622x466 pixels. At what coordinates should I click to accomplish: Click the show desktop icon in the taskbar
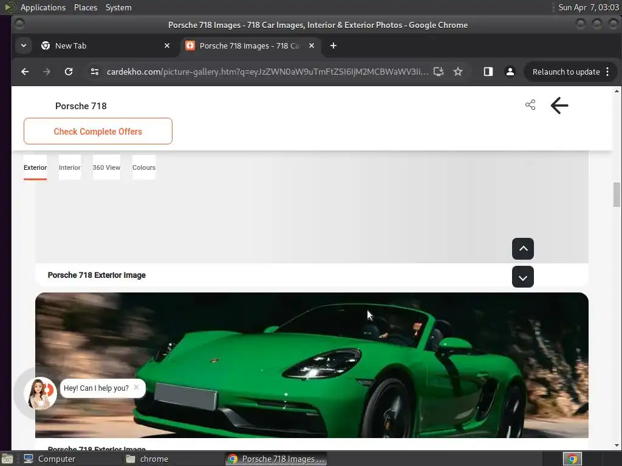7,459
